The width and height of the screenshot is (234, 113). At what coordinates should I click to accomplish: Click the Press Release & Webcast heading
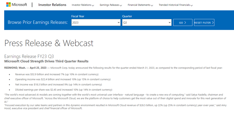(49, 43)
